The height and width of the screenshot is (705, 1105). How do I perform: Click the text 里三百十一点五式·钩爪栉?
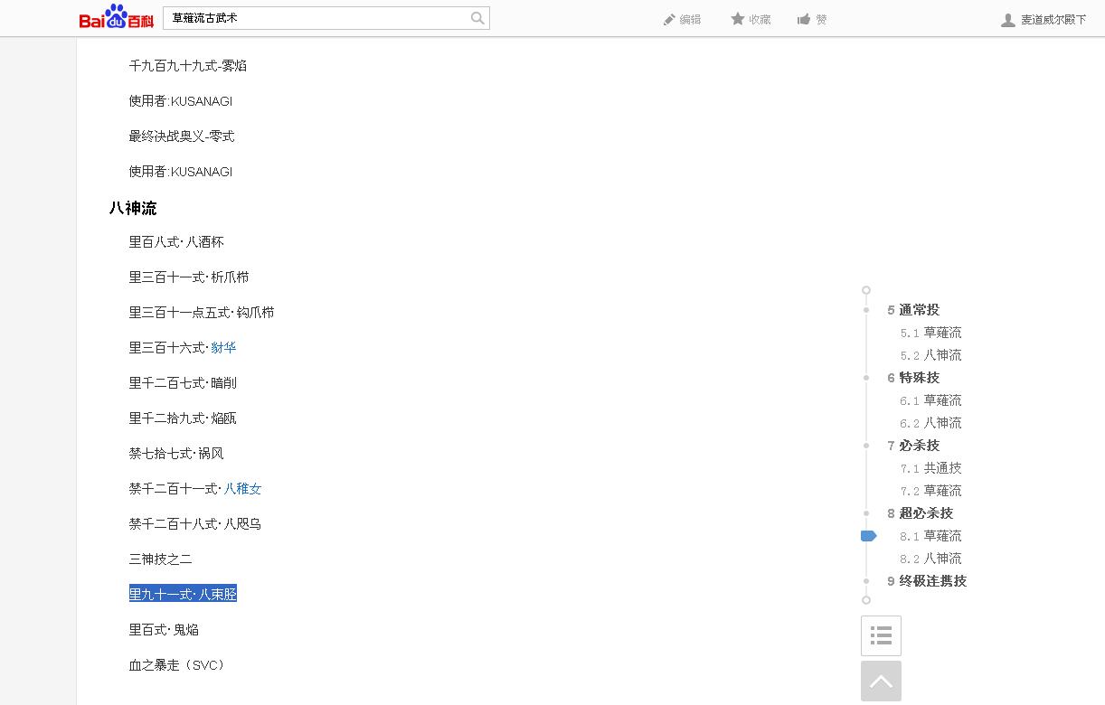(x=202, y=313)
